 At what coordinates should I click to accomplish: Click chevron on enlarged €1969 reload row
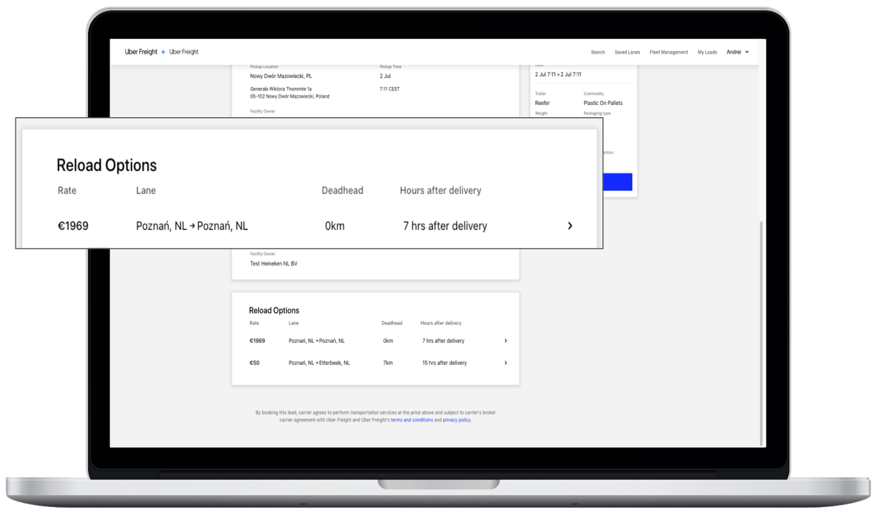point(570,226)
